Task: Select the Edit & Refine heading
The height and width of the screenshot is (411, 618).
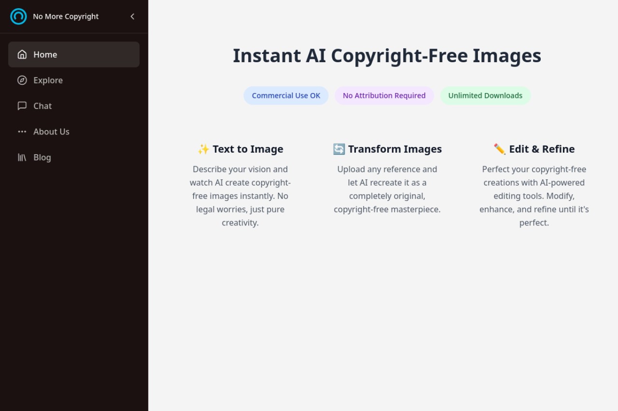Action: pyautogui.click(x=542, y=149)
